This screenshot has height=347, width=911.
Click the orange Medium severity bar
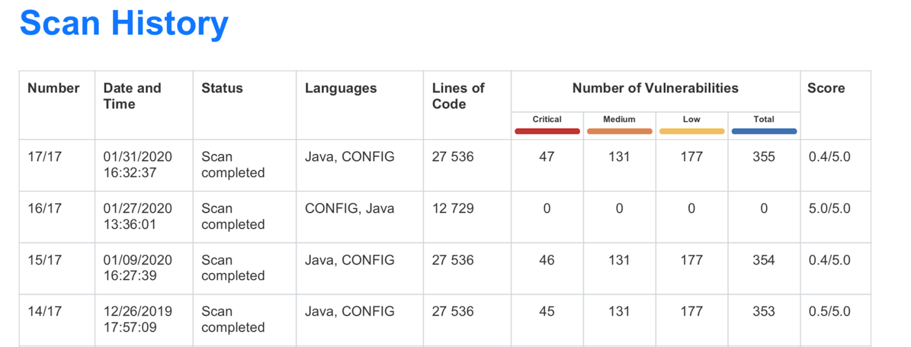tap(619, 131)
